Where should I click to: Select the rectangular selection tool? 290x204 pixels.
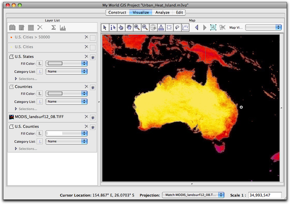(x=169, y=27)
